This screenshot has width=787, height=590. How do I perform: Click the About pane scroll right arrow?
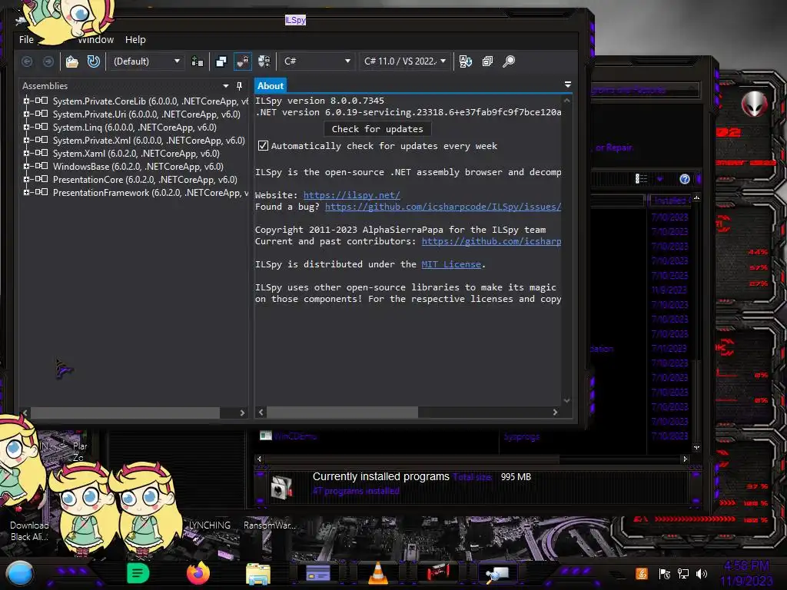555,413
